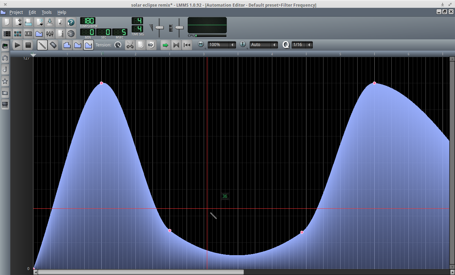
Task: Open the Tools menu
Action: pos(47,12)
